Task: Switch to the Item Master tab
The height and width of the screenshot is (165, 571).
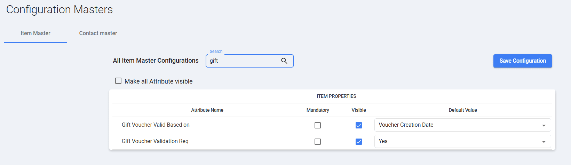Action: 35,33
